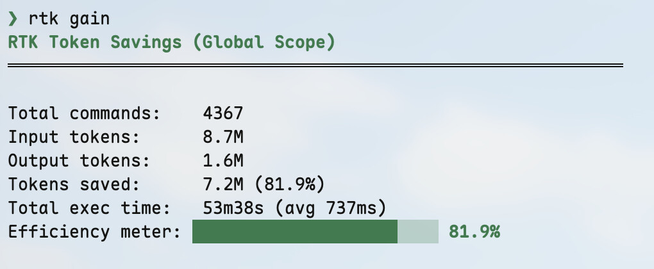Click the '(avg 737ms)' text
Image resolution: width=654 pixels, height=269 pixels.
point(330,208)
